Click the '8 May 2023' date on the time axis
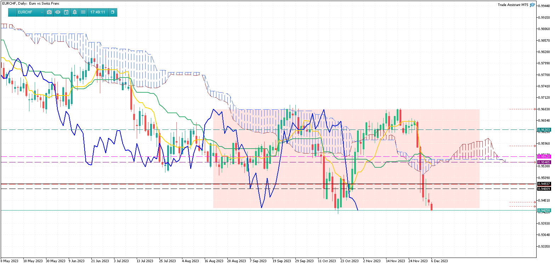Image resolution: width=555 pixels, height=265 pixels. [x=10, y=261]
